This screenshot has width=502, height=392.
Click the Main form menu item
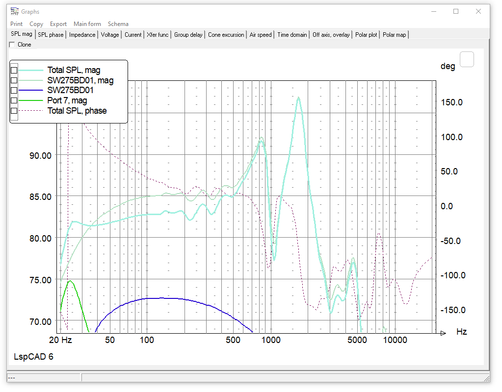(87, 24)
